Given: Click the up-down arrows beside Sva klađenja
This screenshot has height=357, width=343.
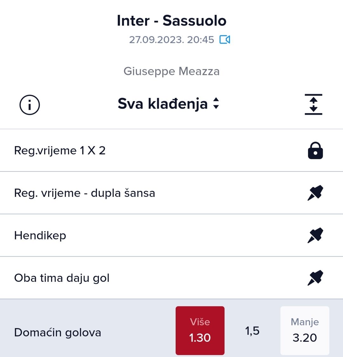Looking at the screenshot, I should pyautogui.click(x=216, y=104).
